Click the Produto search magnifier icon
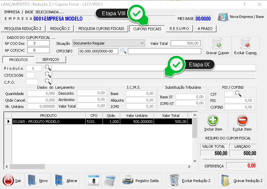Image resolution: width=267 pixels, height=189 pixels. coord(48,68)
